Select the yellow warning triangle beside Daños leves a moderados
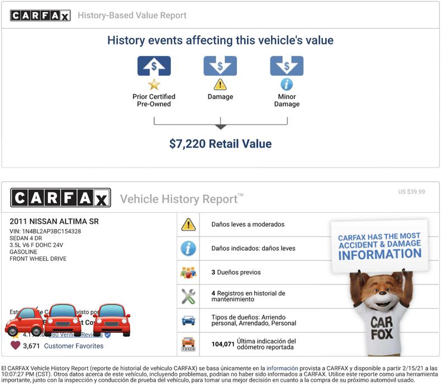The image size is (447, 391). (x=189, y=225)
